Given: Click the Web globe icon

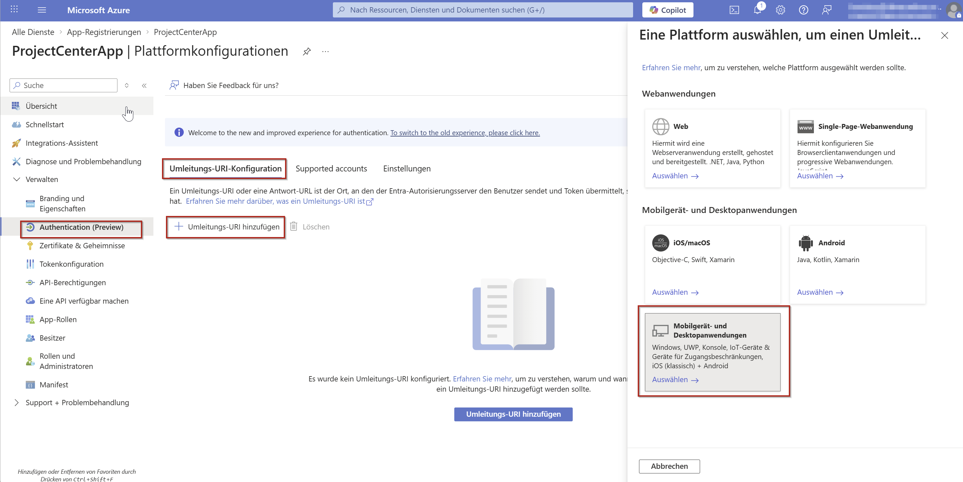Looking at the screenshot, I should [x=660, y=127].
